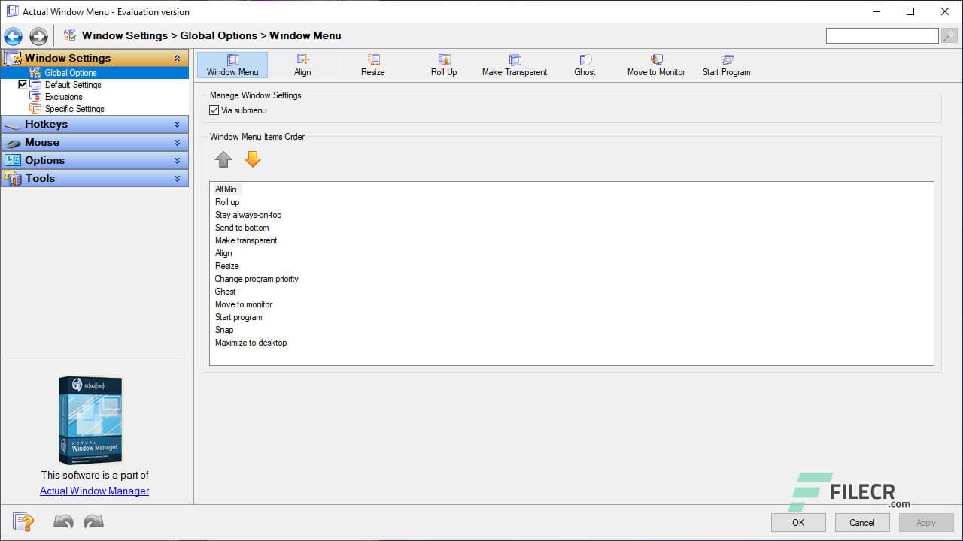963x541 pixels.
Task: Click the Resize toolbar icon
Action: click(372, 64)
